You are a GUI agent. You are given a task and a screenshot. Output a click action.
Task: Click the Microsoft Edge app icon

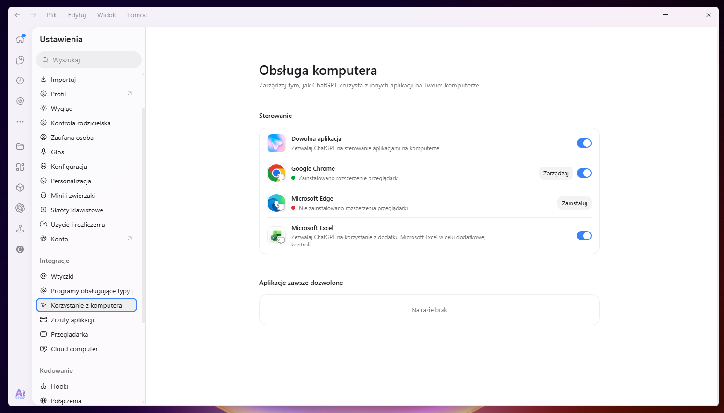[276, 203]
